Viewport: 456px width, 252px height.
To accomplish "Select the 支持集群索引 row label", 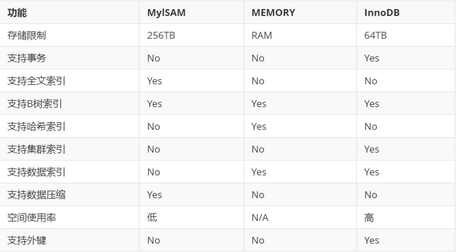I will pos(36,149).
